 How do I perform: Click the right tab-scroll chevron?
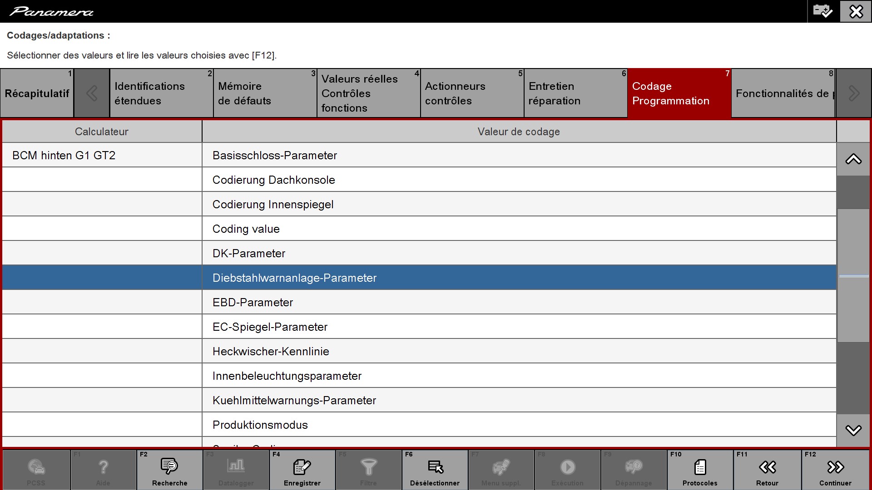854,93
